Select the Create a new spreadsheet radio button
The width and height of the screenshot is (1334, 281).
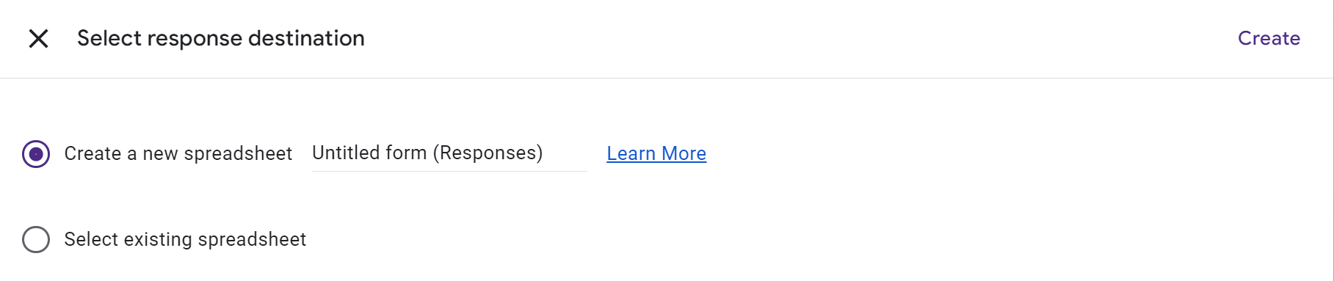(x=36, y=154)
